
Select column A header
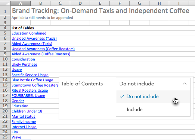(x=21, y=3)
